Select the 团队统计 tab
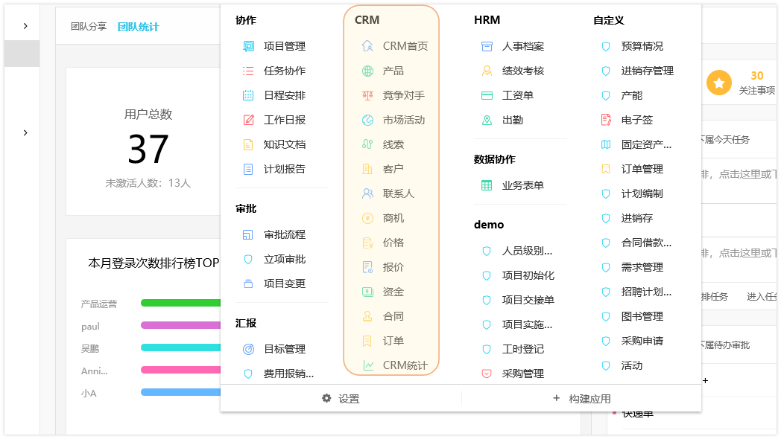The width and height of the screenshot is (781, 439). (x=138, y=27)
